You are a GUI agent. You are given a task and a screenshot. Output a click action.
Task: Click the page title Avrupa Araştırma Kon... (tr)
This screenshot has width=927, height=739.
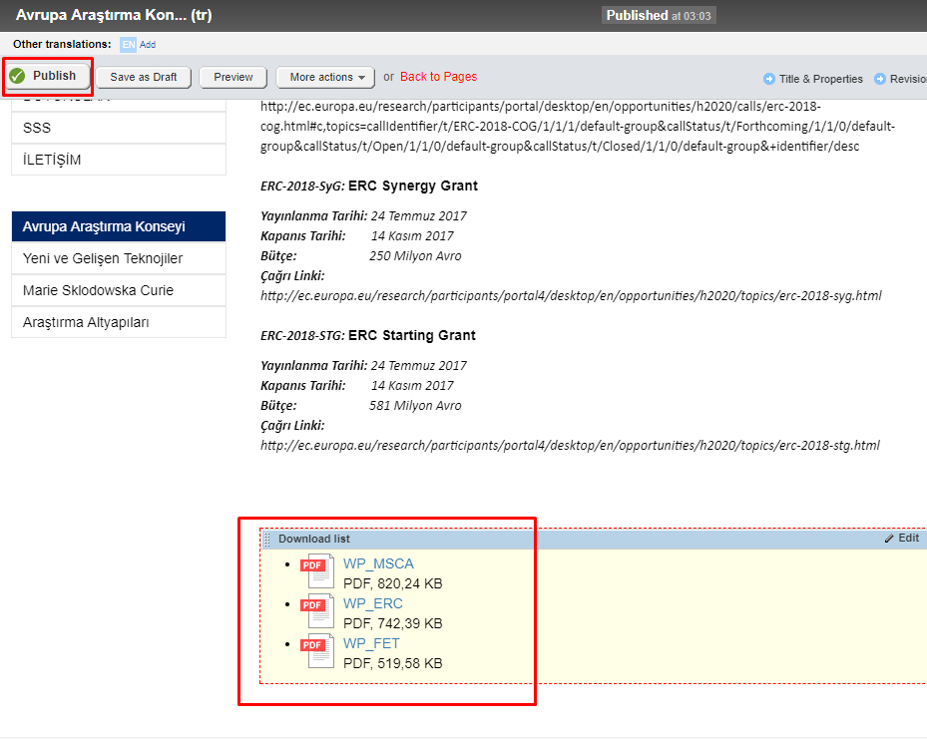[x=114, y=15]
